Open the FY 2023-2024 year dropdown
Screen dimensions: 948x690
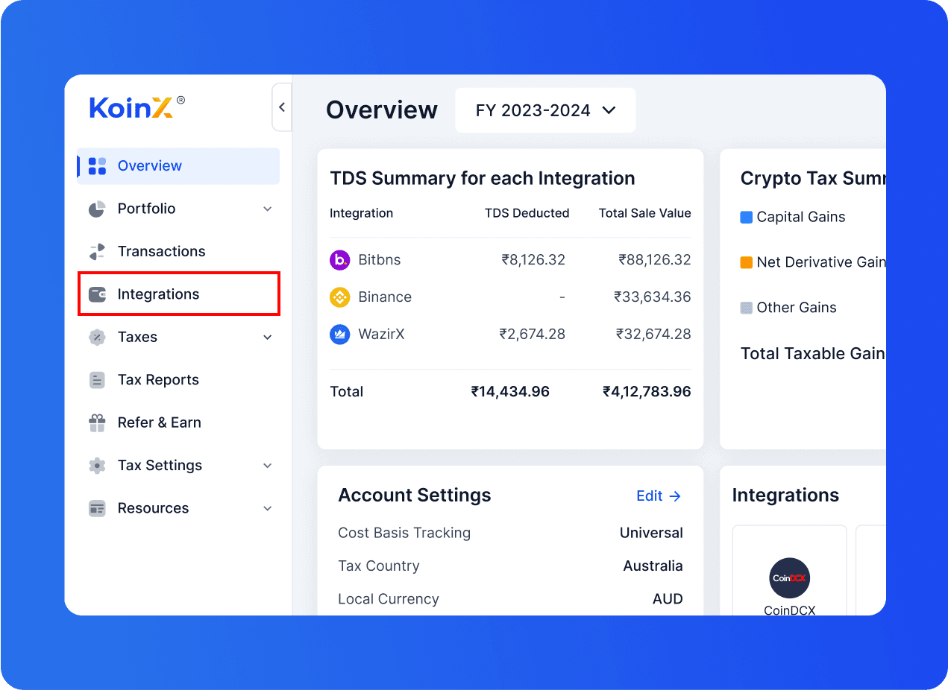[x=545, y=110]
